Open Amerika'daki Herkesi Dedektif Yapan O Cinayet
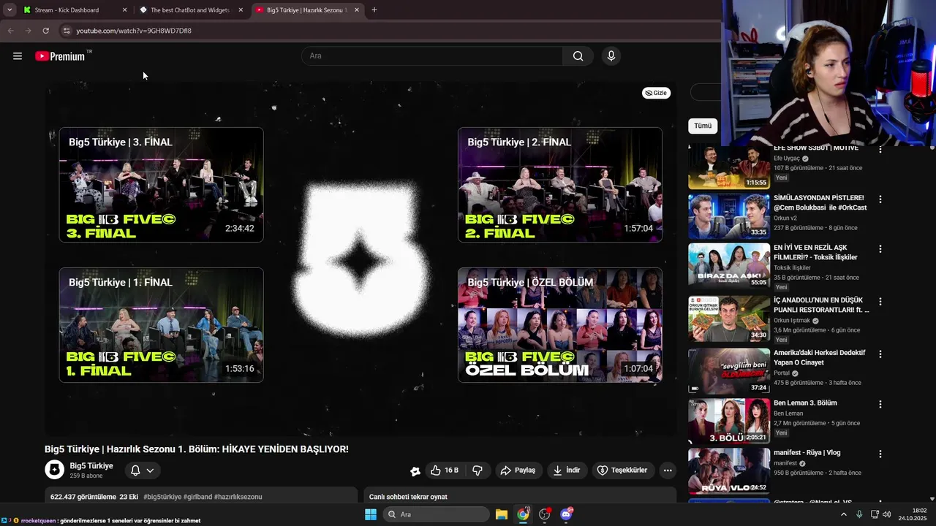Image resolution: width=936 pixels, height=526 pixels. click(820, 357)
